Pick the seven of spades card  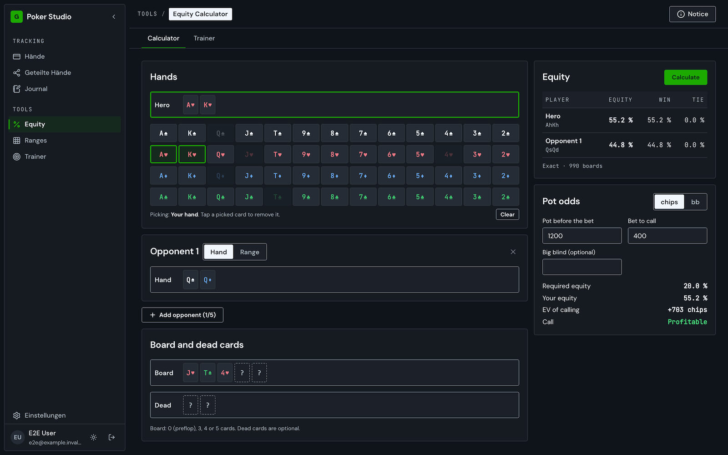(x=363, y=133)
